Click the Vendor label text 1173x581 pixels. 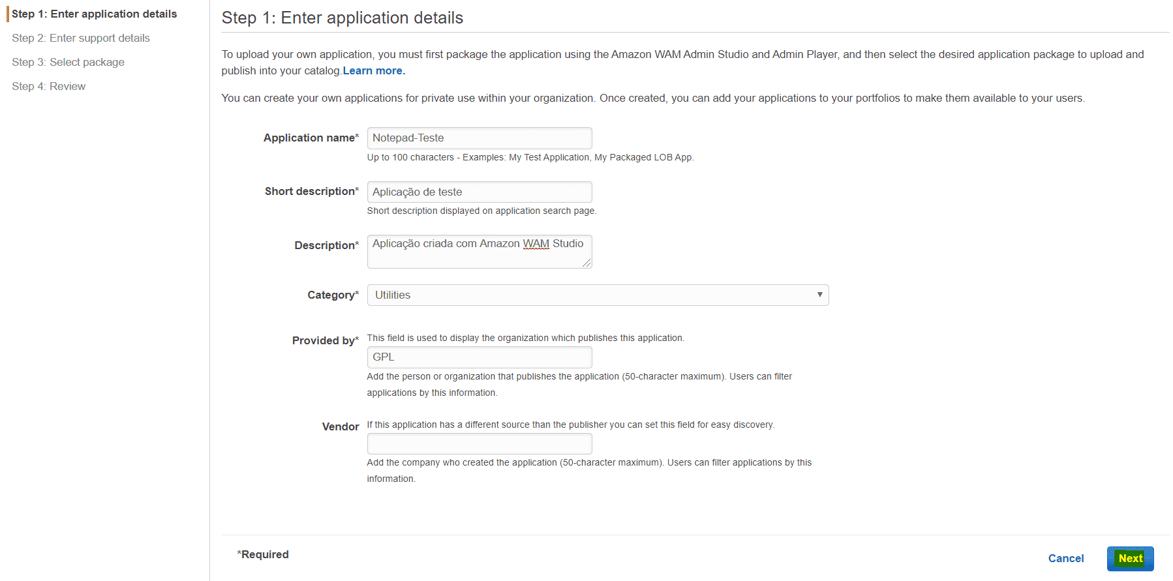click(341, 426)
